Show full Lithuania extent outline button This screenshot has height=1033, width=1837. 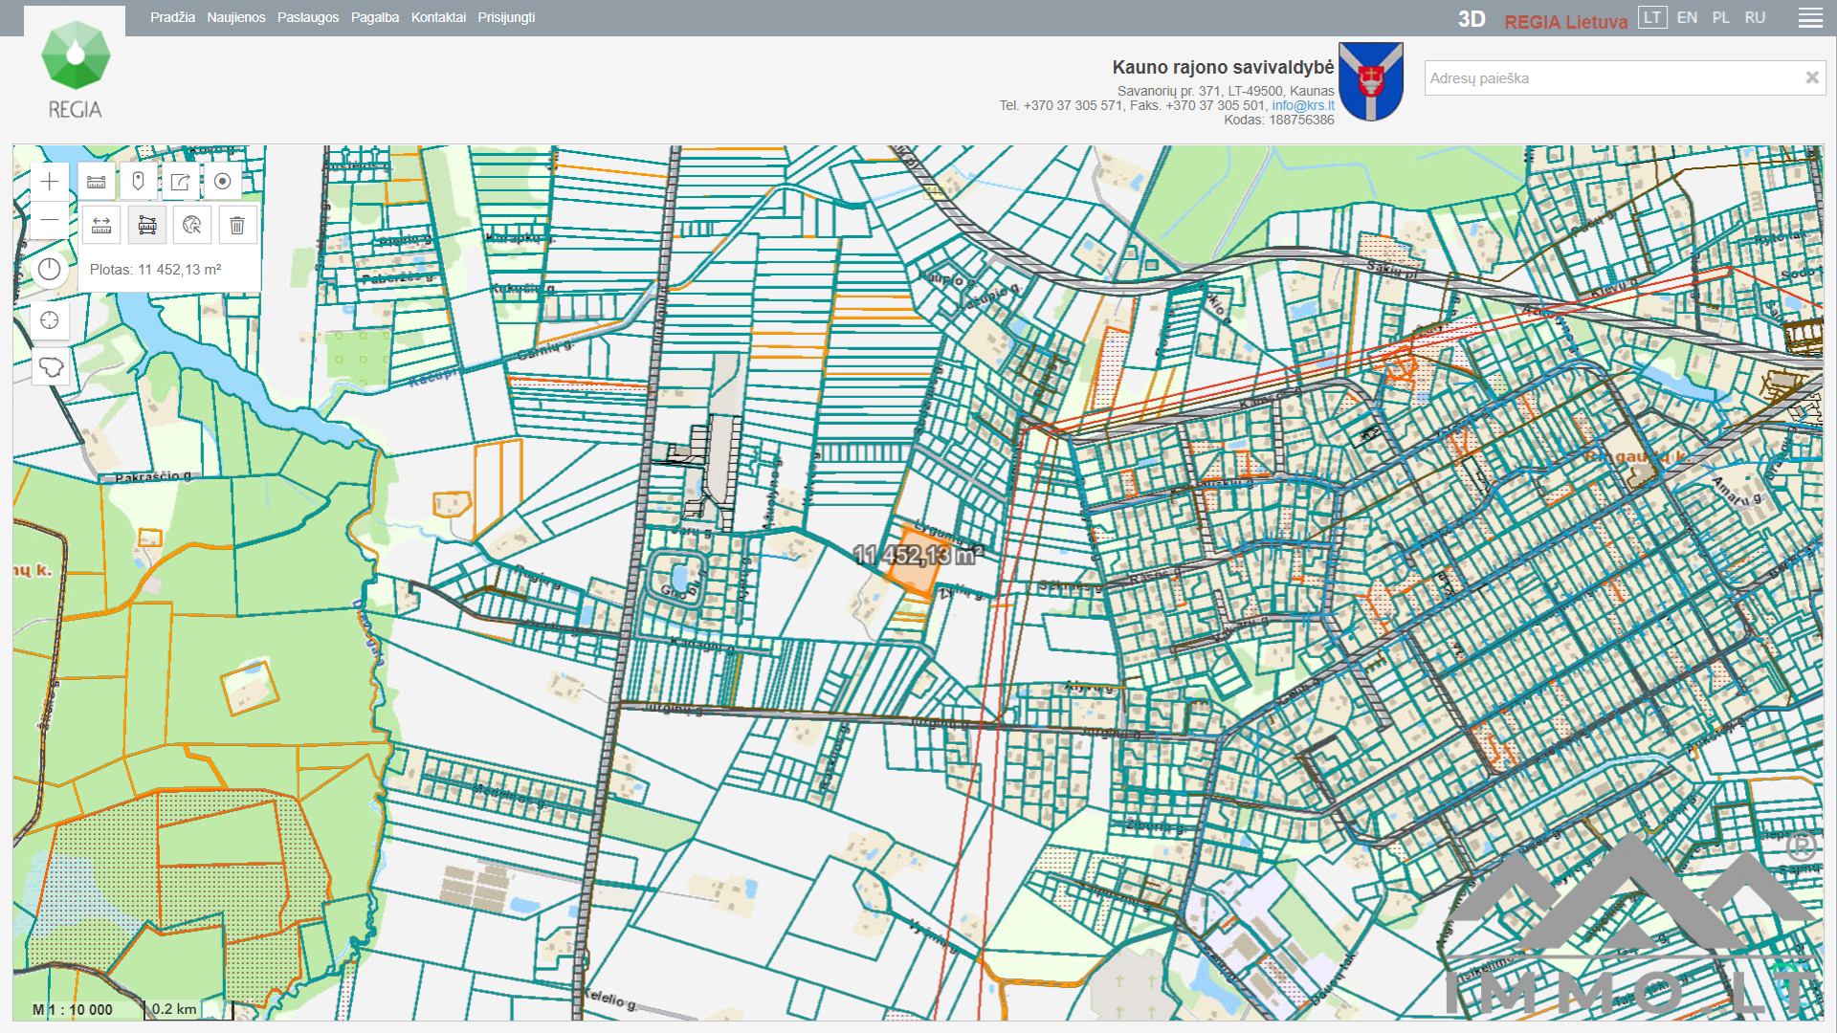tap(50, 367)
